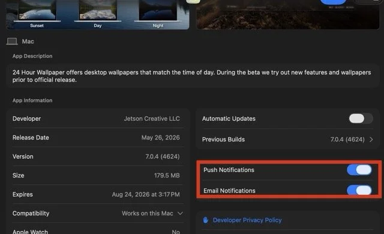Click the Version value 7.0.4 (4624)
The width and height of the screenshot is (384, 234).
tap(163, 156)
